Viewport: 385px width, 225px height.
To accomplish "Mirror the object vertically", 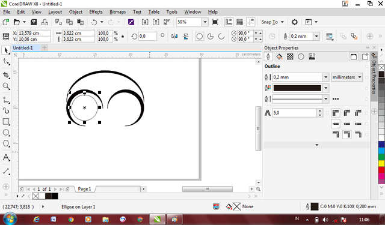I will point(186,37).
